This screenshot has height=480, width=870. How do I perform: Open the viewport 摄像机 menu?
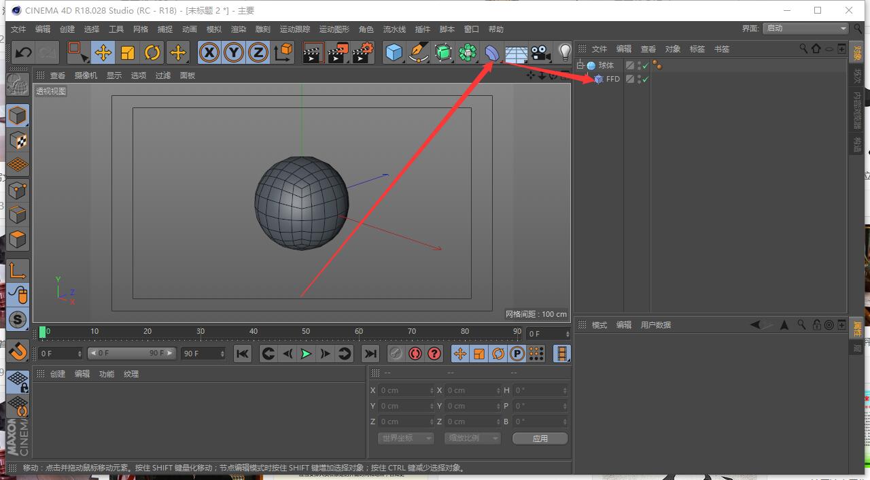[86, 75]
